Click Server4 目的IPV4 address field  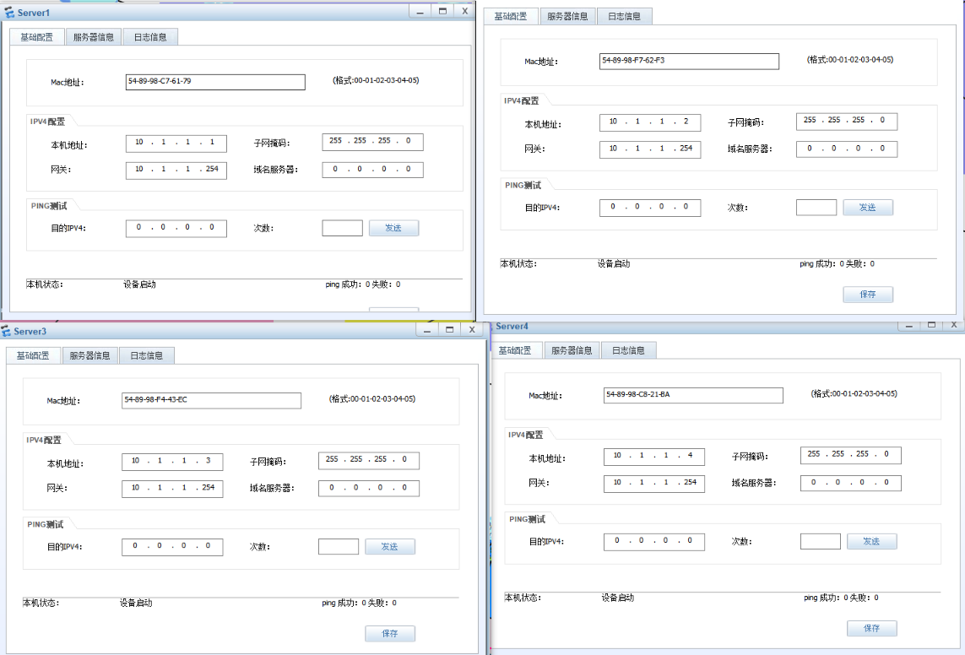(653, 542)
